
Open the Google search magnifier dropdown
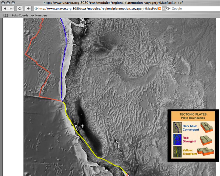[168, 8]
